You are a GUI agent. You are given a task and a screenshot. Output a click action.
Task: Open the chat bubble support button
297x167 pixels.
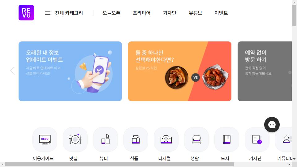tap(272, 125)
